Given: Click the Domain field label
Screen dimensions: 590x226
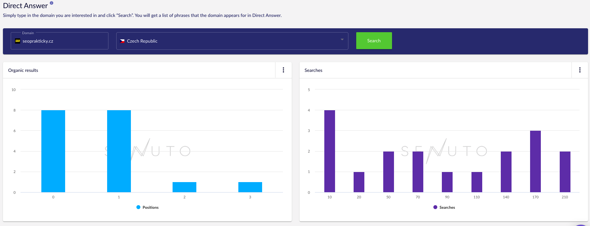Looking at the screenshot, I should click(x=28, y=33).
